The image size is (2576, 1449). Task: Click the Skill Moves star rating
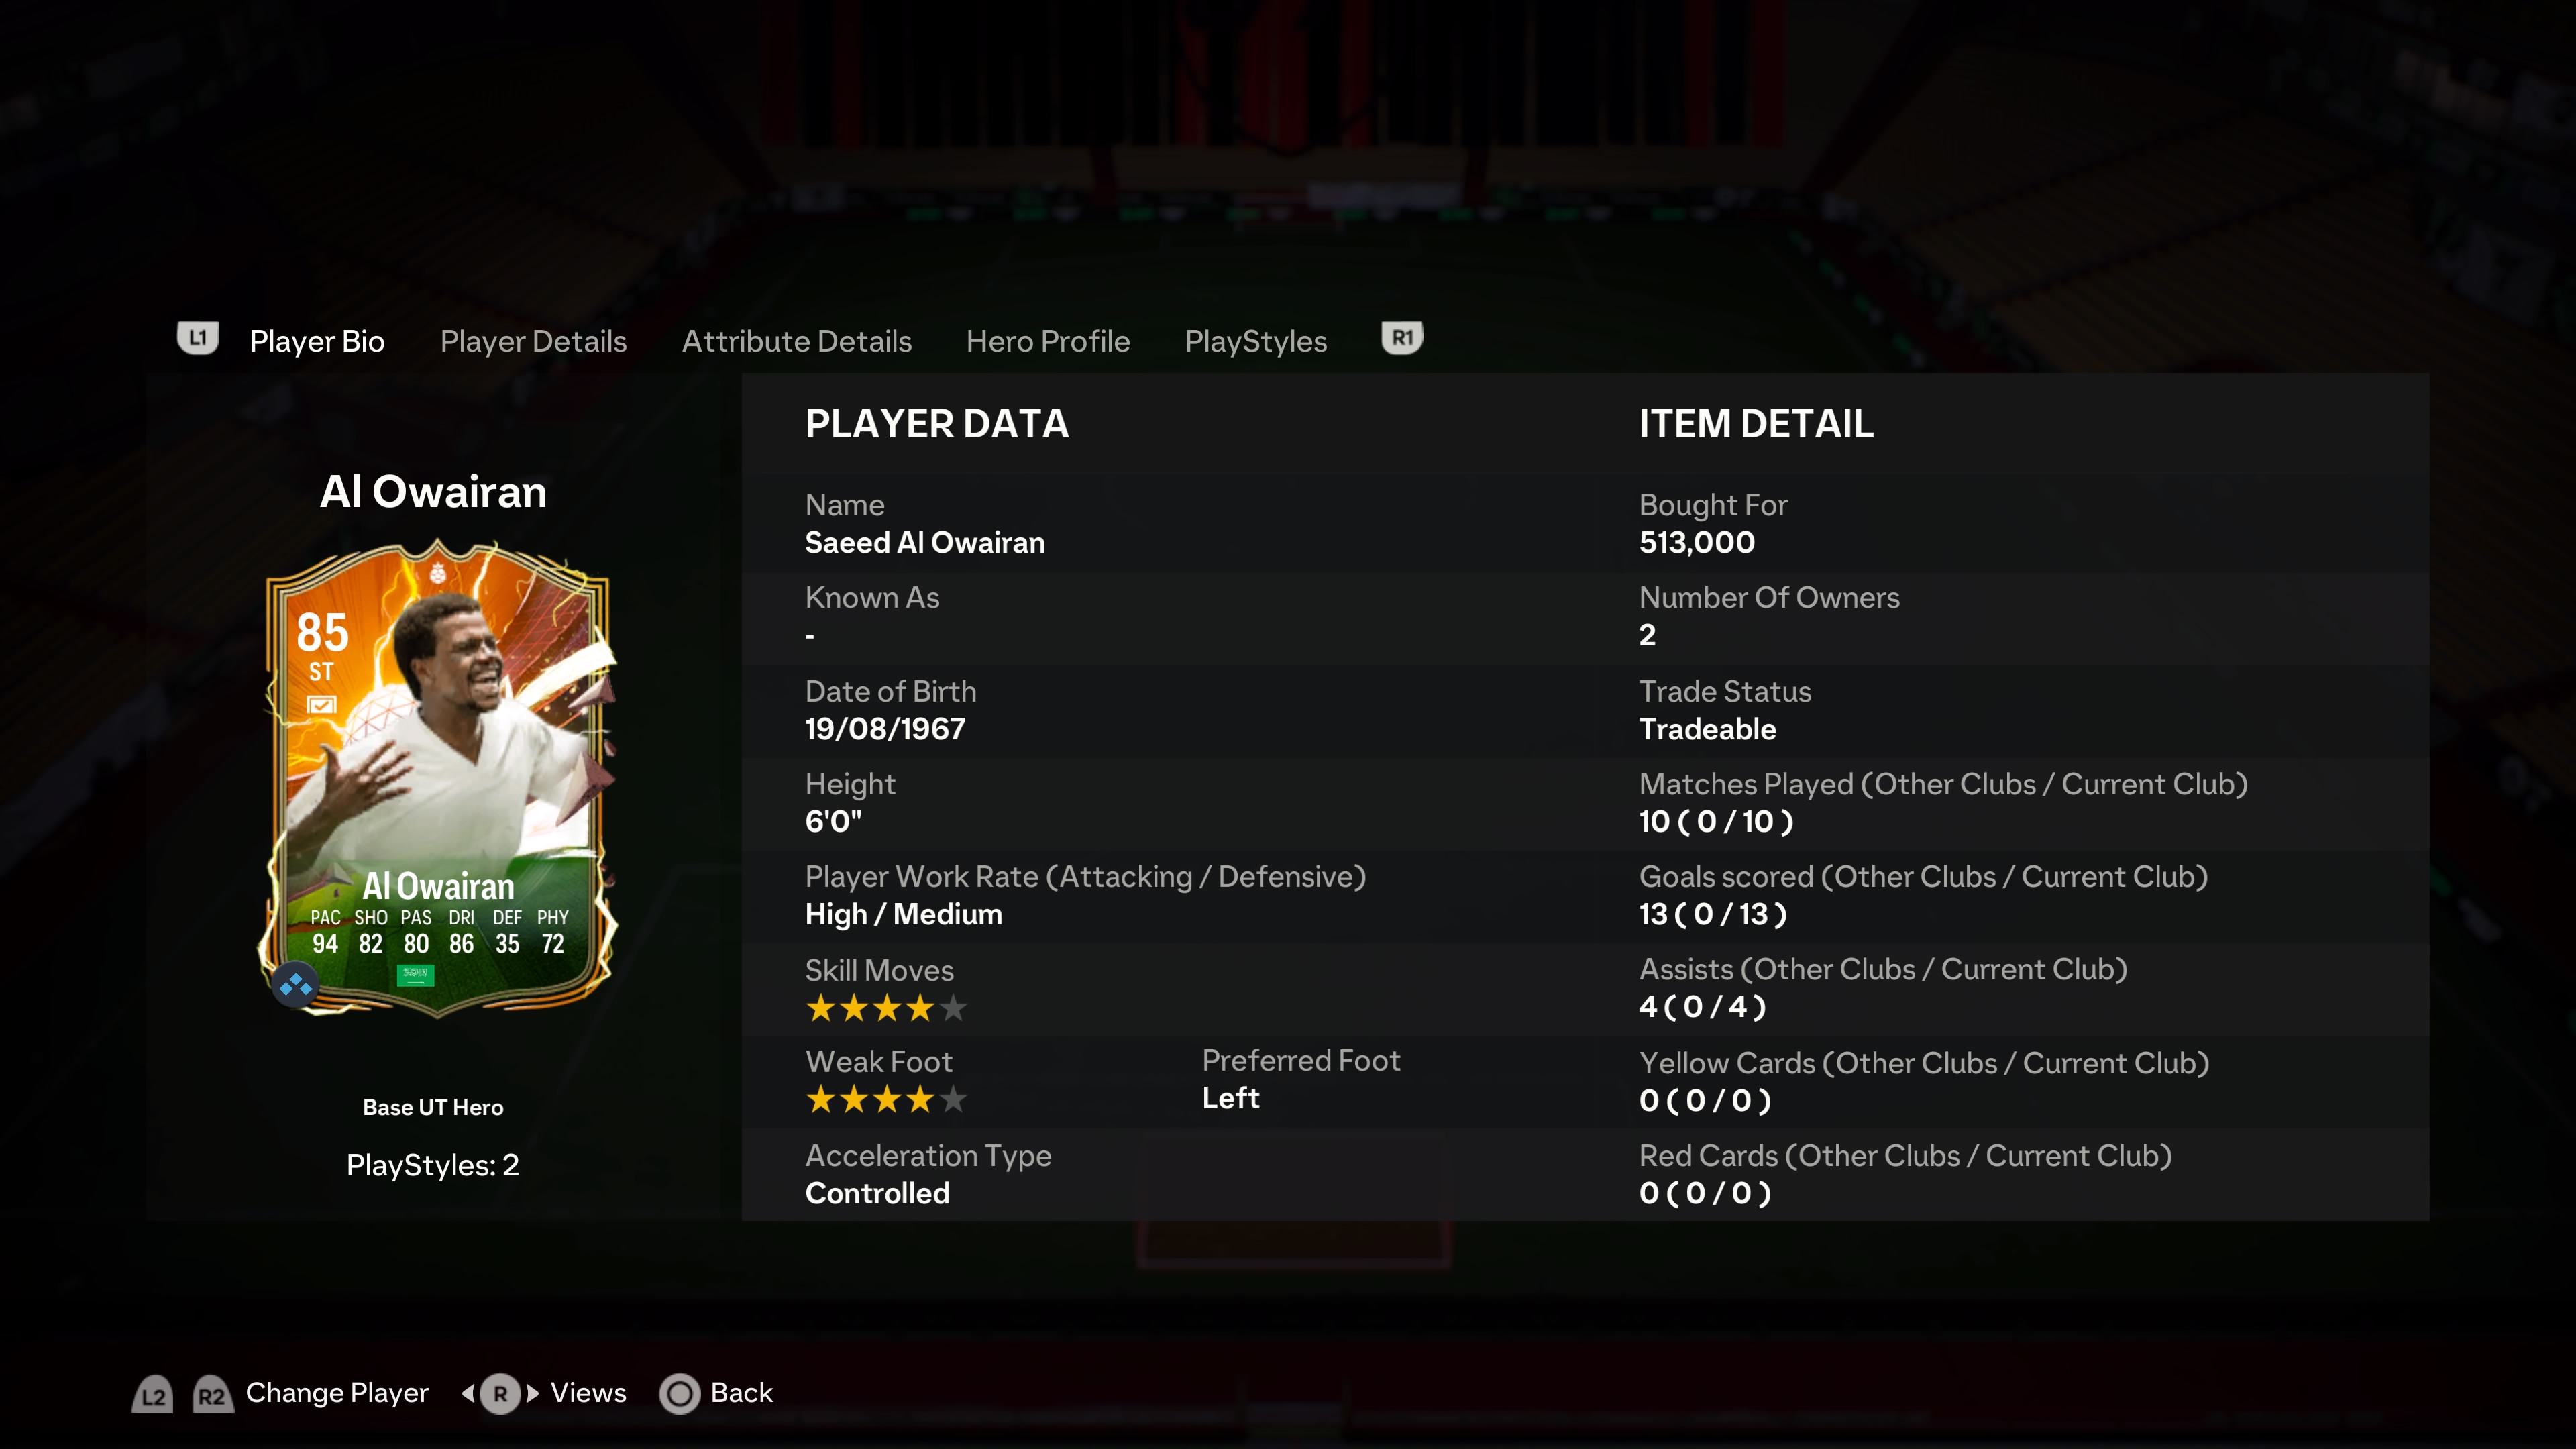[886, 1008]
